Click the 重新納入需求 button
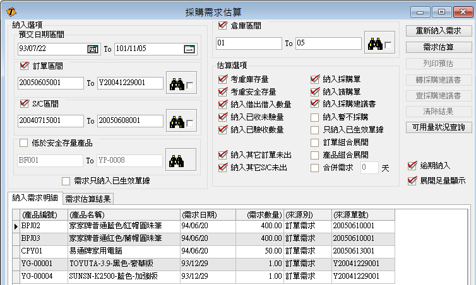Viewport: 476px width, 285px height. [437, 30]
